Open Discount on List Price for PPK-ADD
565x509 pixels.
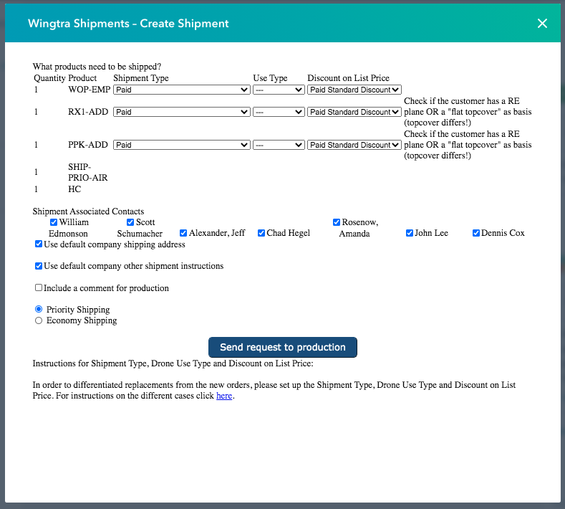click(354, 146)
